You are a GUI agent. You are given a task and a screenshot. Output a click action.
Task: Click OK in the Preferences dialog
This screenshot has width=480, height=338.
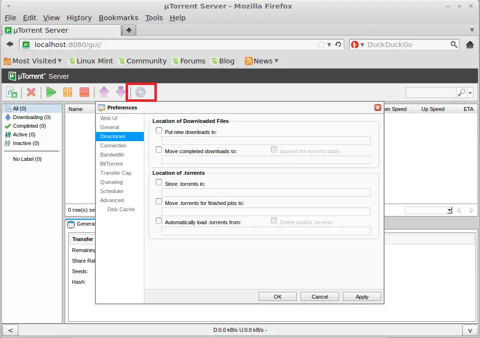click(x=278, y=297)
